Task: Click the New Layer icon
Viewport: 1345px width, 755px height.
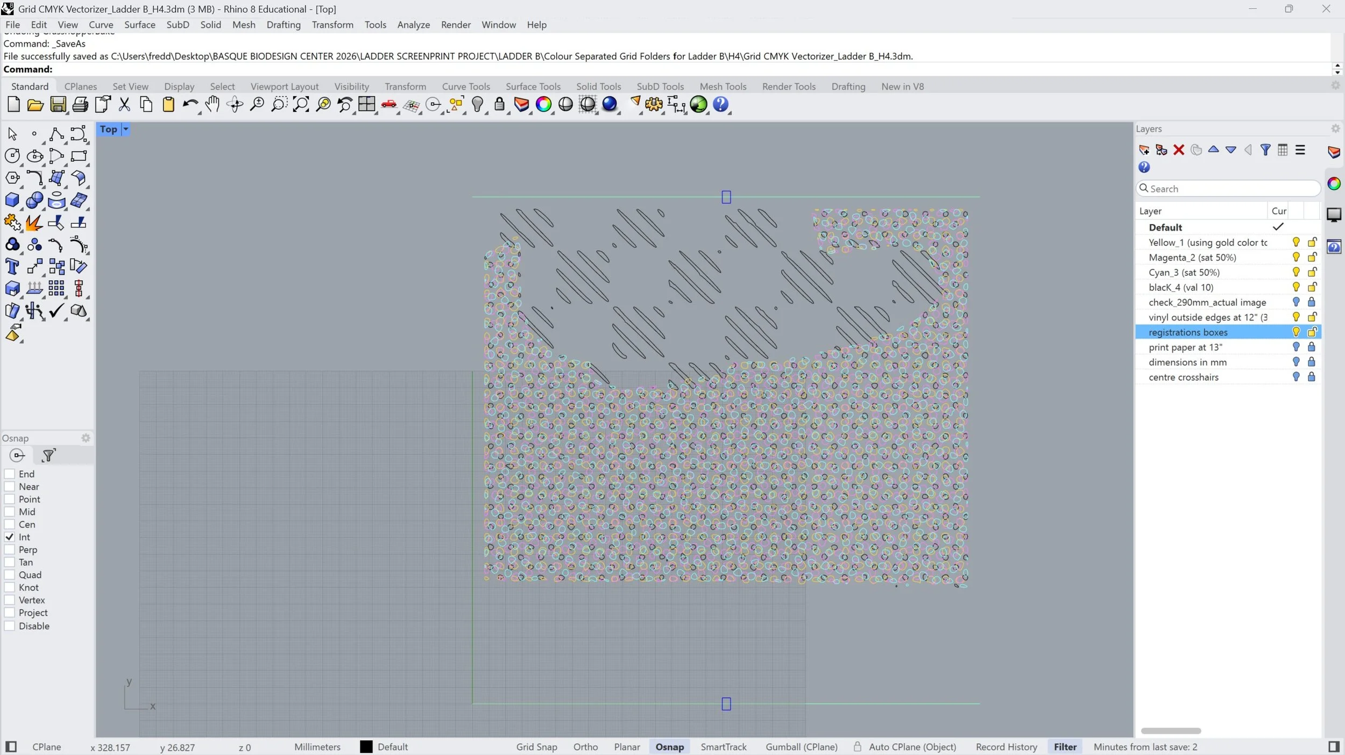Action: 1144,150
